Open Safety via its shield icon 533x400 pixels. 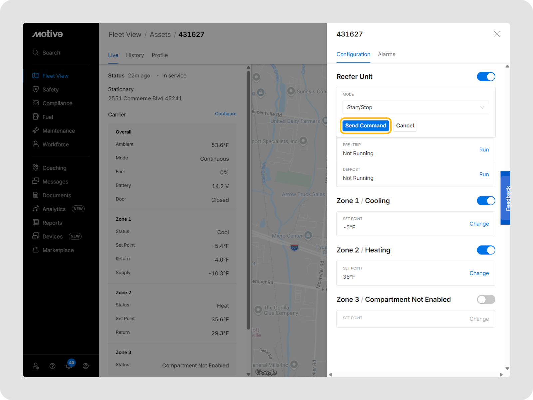(x=36, y=89)
